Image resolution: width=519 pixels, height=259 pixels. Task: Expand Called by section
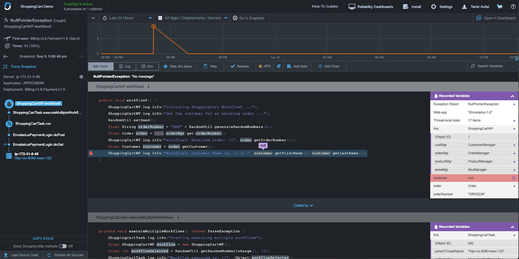303,206
